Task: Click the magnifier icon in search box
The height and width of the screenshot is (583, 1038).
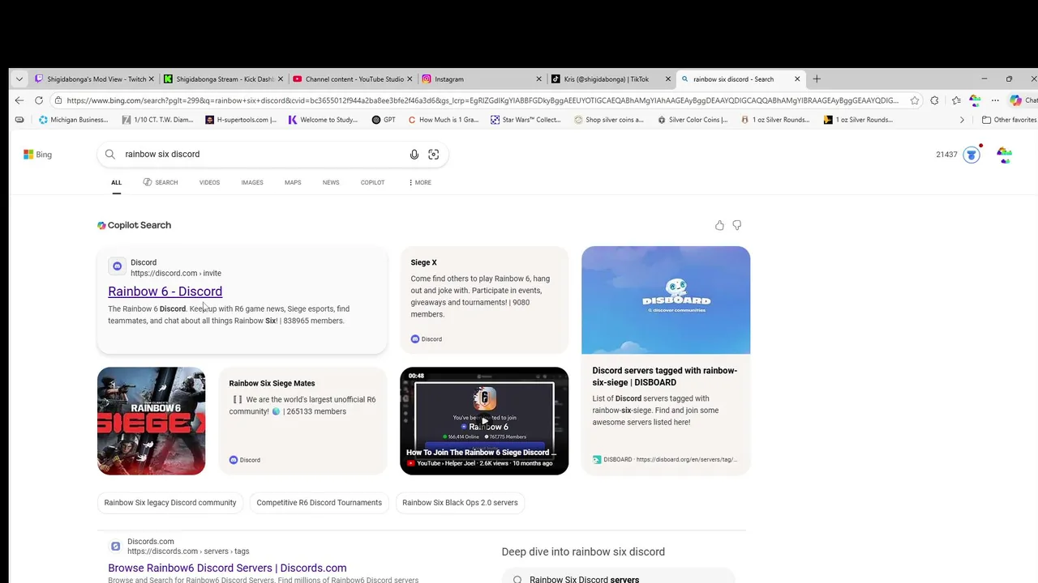Action: (109, 155)
